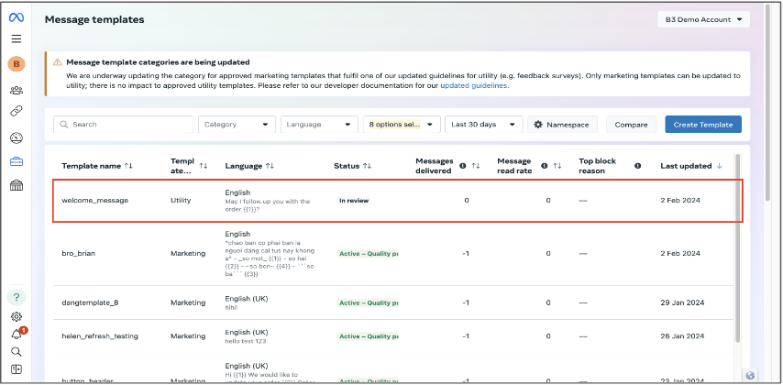Click the In review status badge

pos(354,200)
